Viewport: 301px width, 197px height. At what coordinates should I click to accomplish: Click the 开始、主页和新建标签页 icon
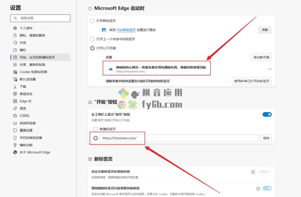[15, 57]
